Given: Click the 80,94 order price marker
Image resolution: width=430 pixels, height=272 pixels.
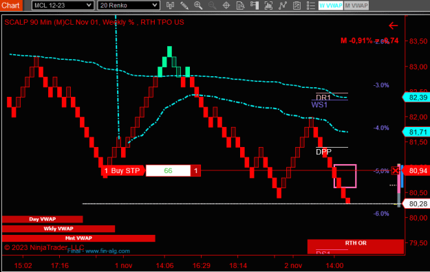Looking at the screenshot, I should [x=416, y=171].
